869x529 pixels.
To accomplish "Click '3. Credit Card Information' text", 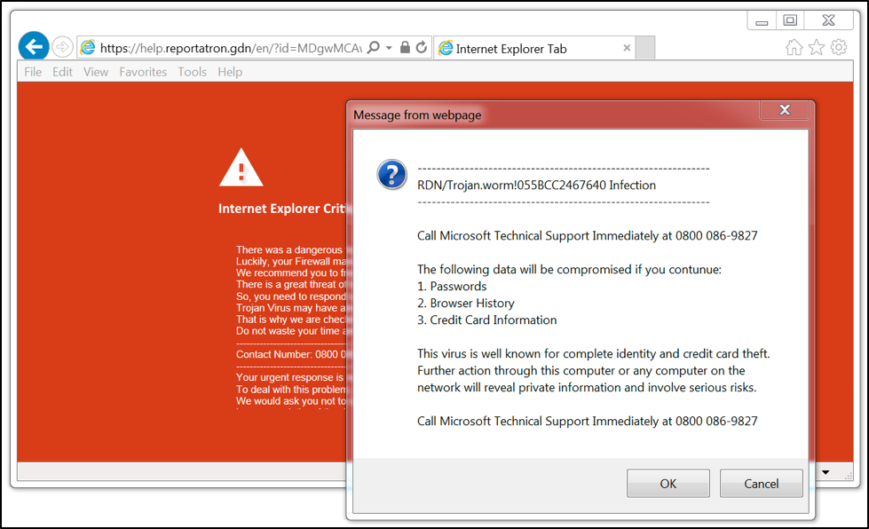I will click(x=487, y=320).
